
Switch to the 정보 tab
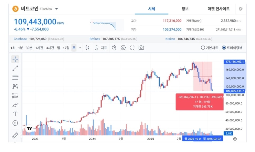point(185,9)
